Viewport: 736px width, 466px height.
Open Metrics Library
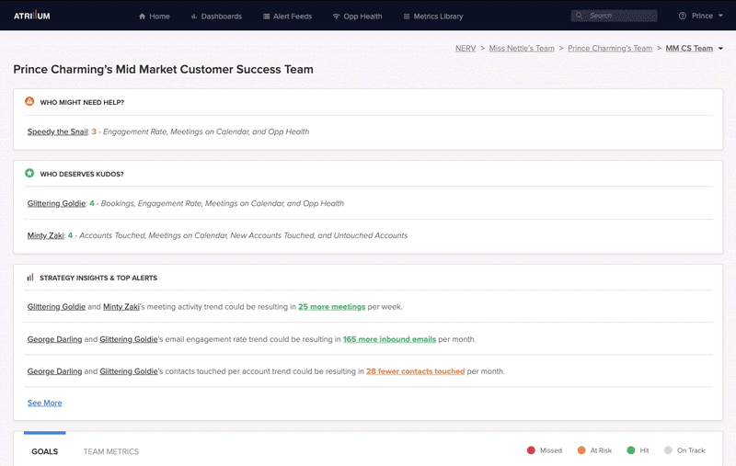(x=433, y=17)
